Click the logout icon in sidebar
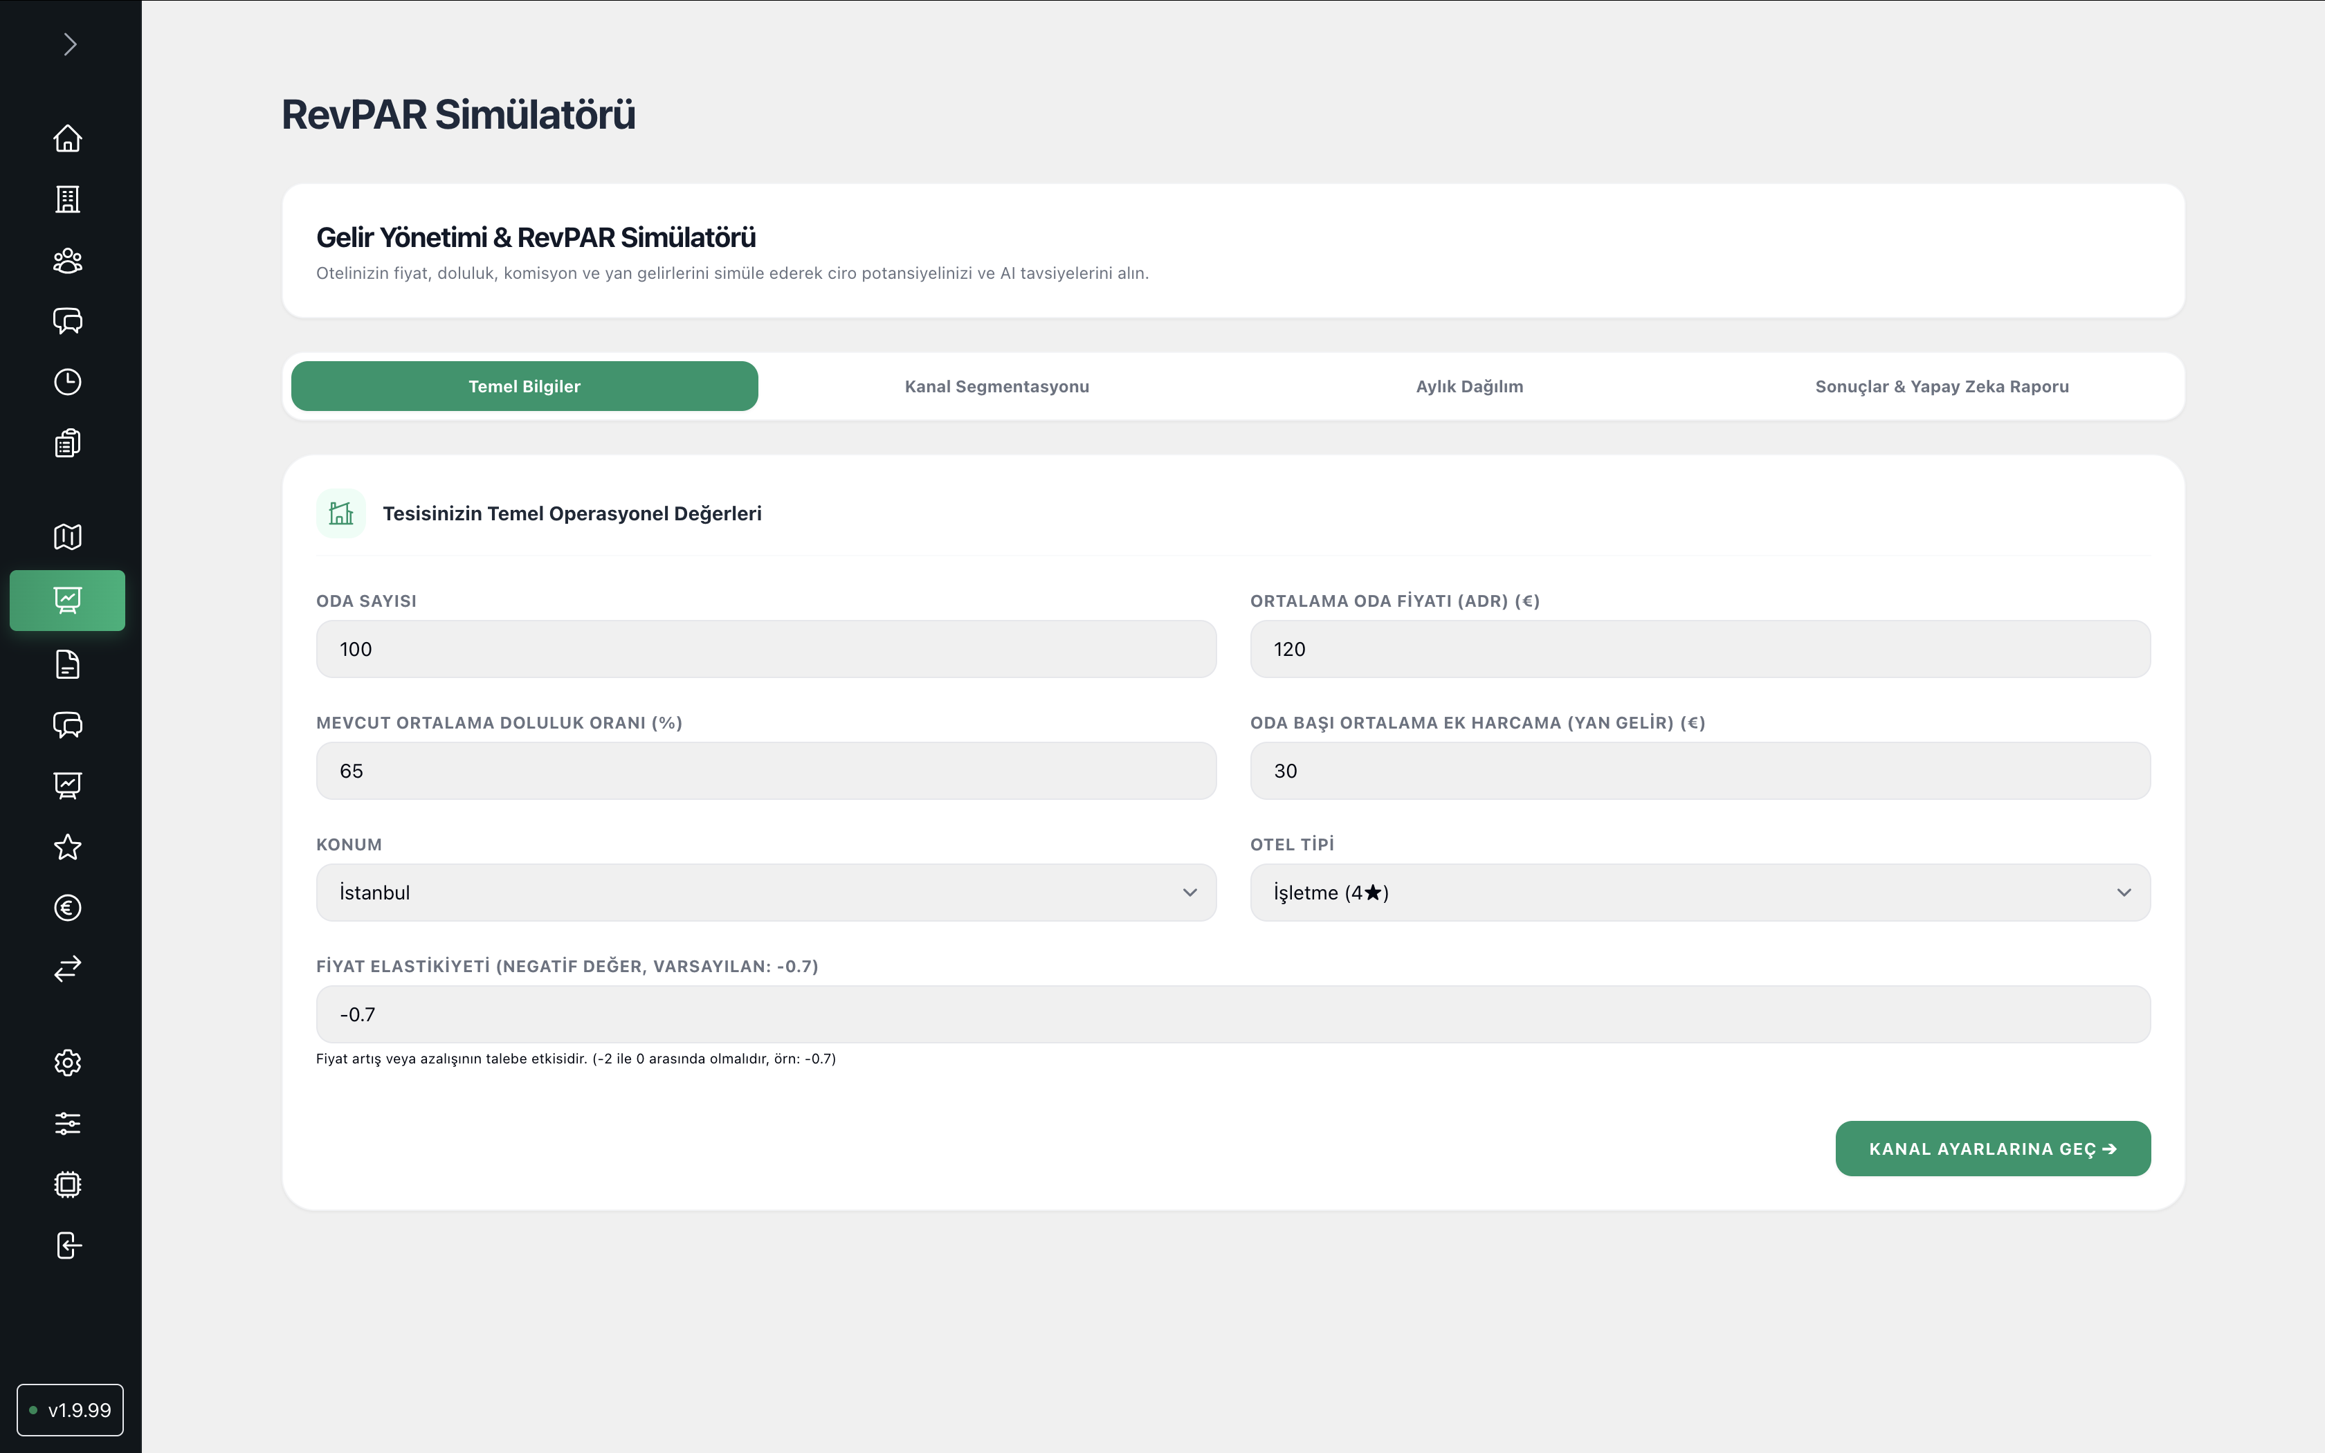Image resolution: width=2325 pixels, height=1453 pixels. click(x=67, y=1245)
